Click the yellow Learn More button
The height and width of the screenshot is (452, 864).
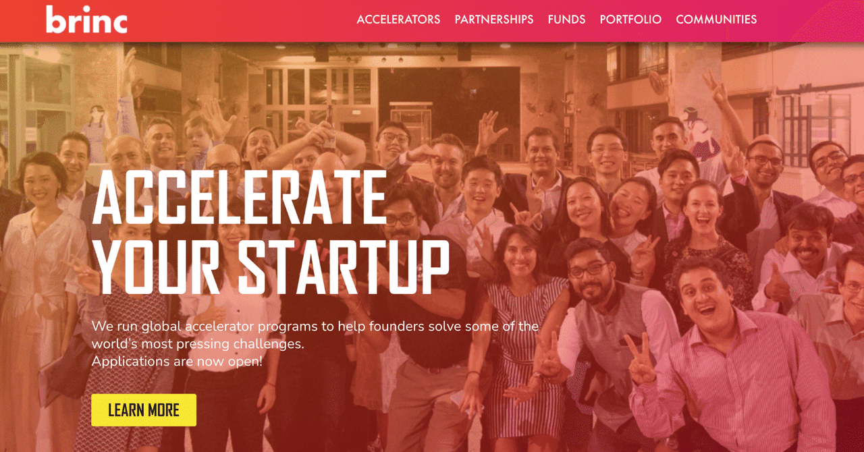[144, 410]
